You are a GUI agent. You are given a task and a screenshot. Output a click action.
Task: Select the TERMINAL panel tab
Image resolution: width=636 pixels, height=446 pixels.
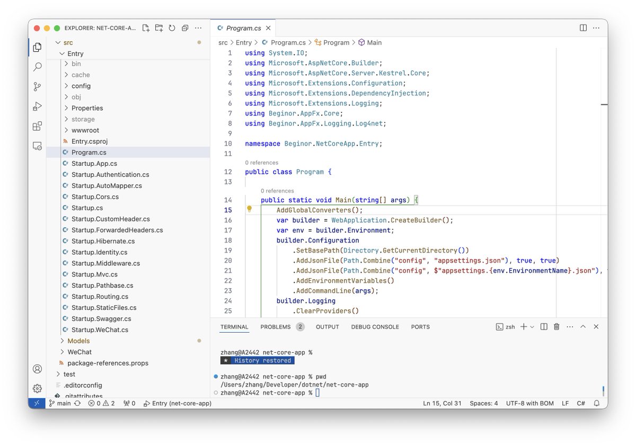pos(234,327)
